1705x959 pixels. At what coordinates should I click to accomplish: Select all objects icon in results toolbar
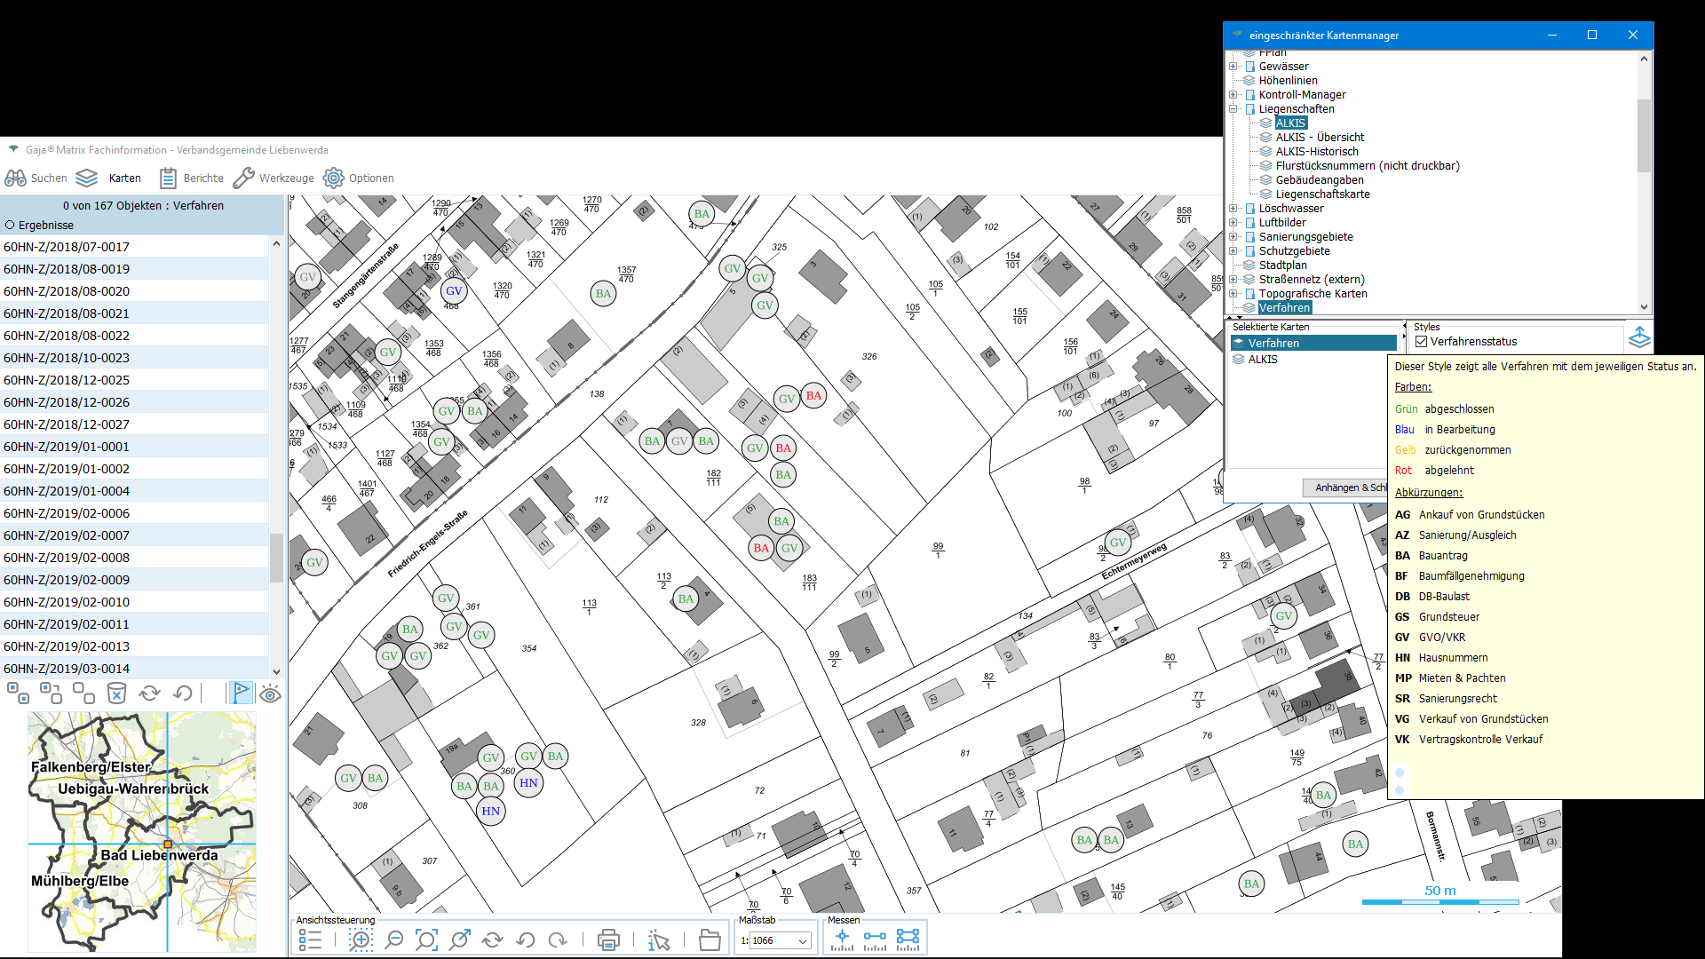coord(18,693)
